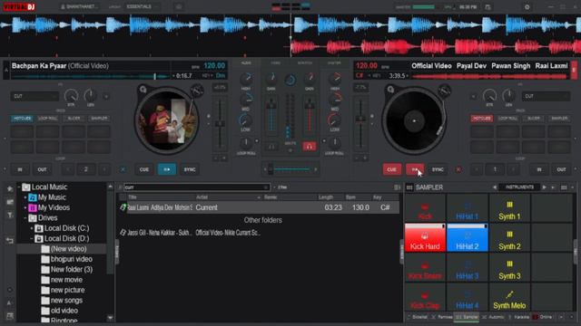Trigger the HiHat 1 sampler pad

[x=468, y=207]
